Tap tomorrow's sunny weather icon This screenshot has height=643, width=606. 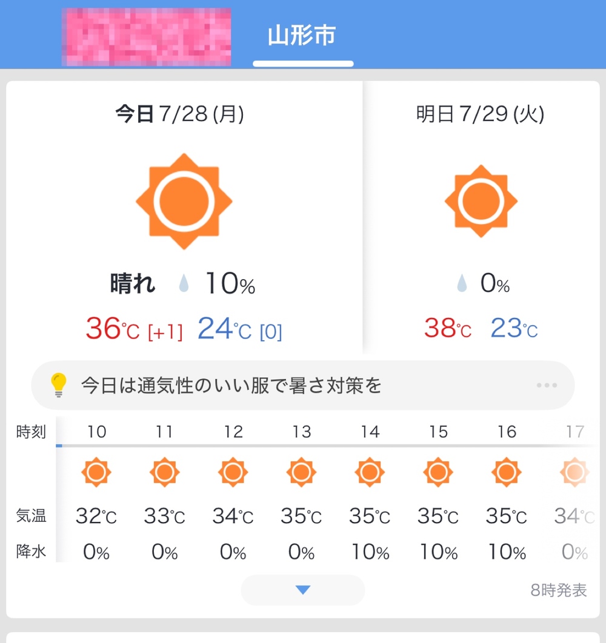tap(481, 202)
